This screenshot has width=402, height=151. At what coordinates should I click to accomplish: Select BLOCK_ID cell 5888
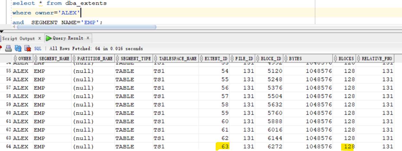click(x=269, y=121)
